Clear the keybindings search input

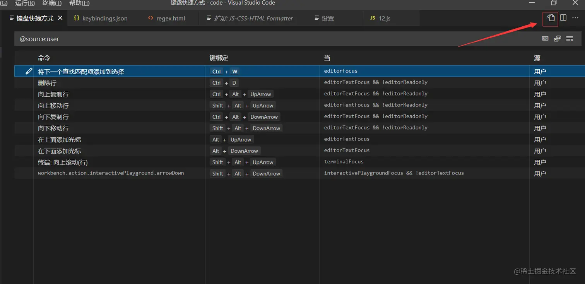(570, 39)
